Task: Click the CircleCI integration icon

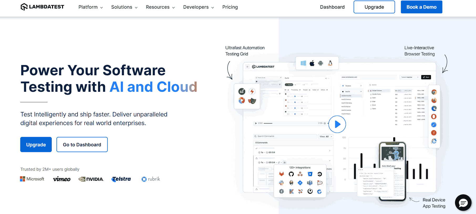Action: 320,174
